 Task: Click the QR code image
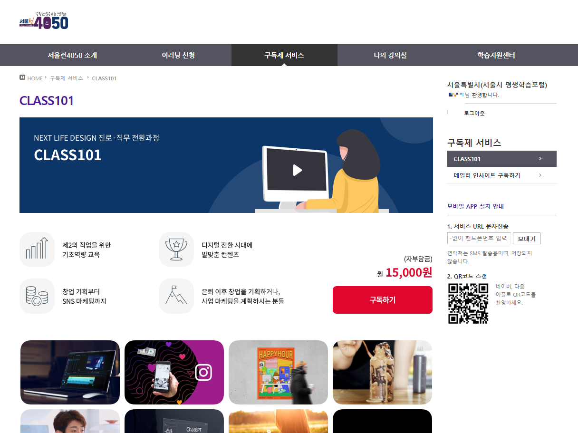point(468,304)
